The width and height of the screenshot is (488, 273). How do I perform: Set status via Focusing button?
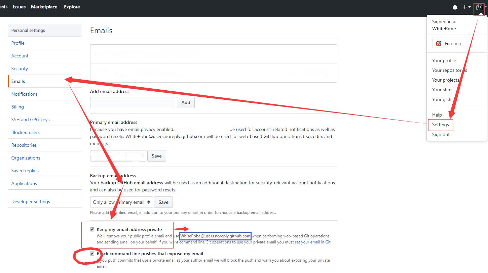point(456,43)
